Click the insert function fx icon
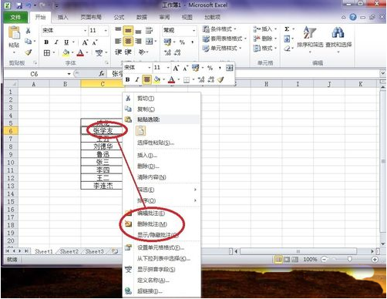Screen dimensions: 387x299 pos(102,74)
